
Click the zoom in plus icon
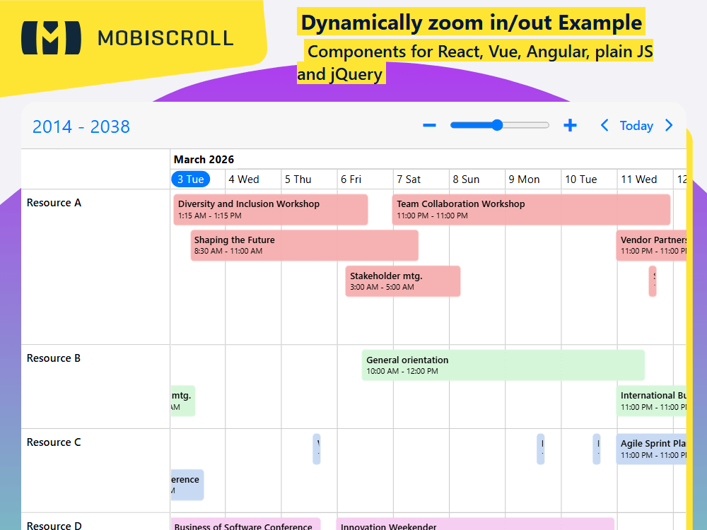[x=570, y=125]
